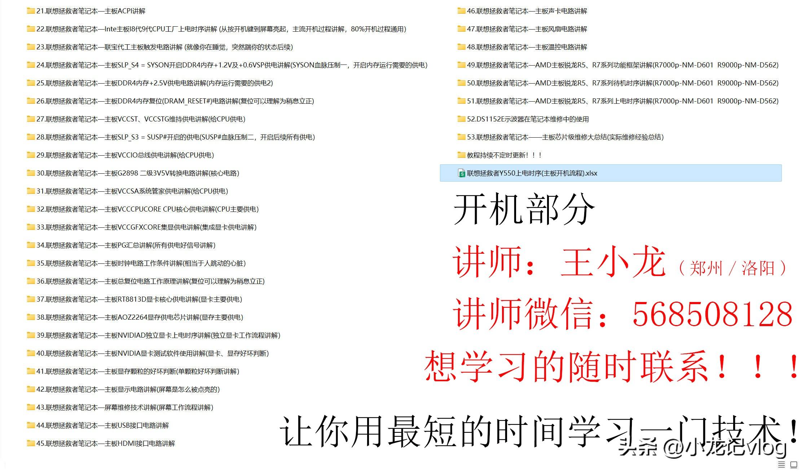Select folder name 53 主板芯片级维修大总结

pos(565,137)
